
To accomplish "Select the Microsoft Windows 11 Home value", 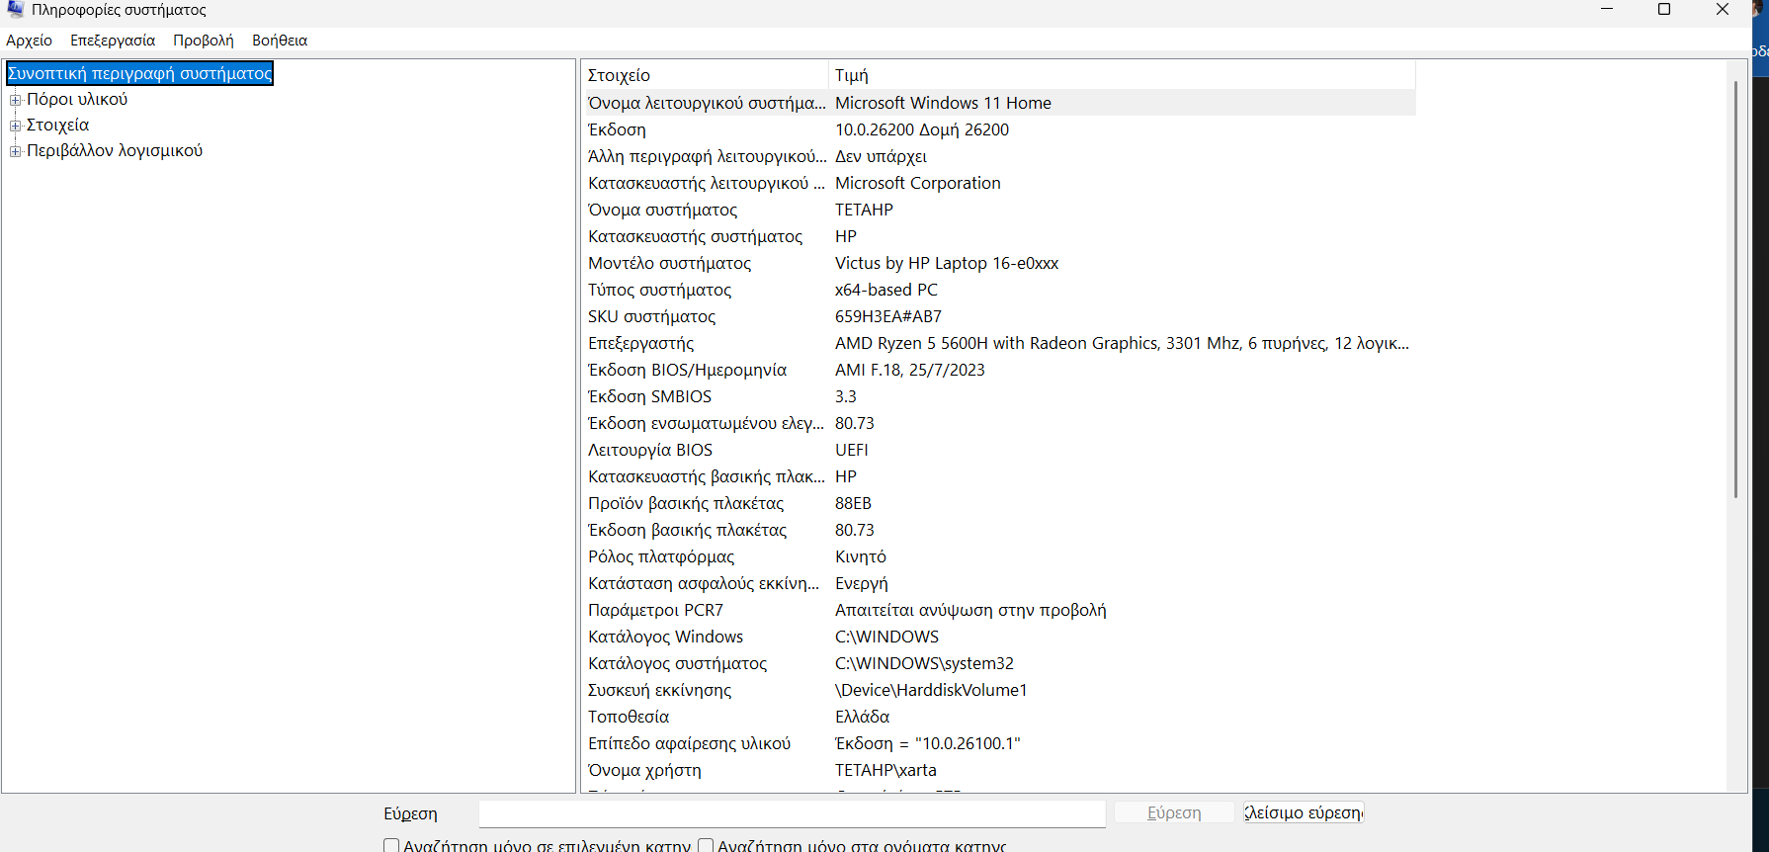I will coord(943,103).
